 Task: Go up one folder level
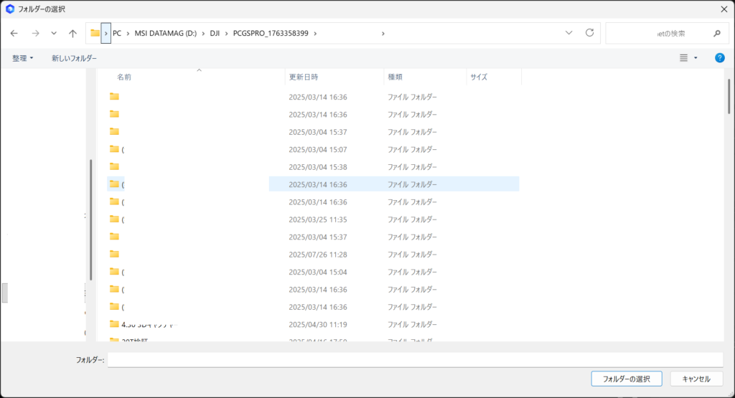[x=72, y=33]
